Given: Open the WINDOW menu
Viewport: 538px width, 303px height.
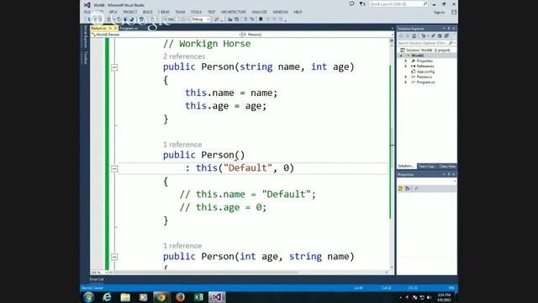Looking at the screenshot, I should click(280, 12).
